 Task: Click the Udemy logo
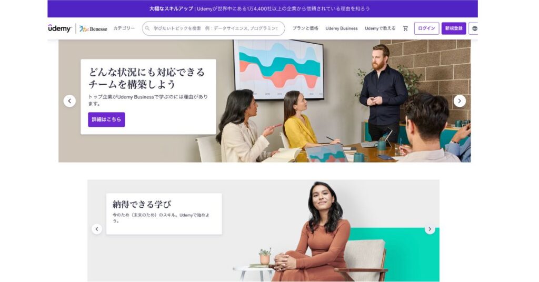60,28
